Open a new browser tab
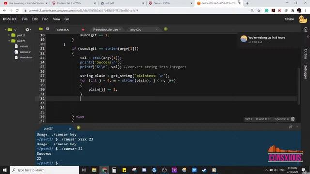This screenshot has width=310, height=174. [x=248, y=3]
